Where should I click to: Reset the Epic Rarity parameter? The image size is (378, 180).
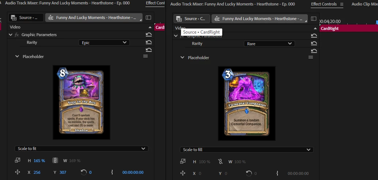point(149,42)
